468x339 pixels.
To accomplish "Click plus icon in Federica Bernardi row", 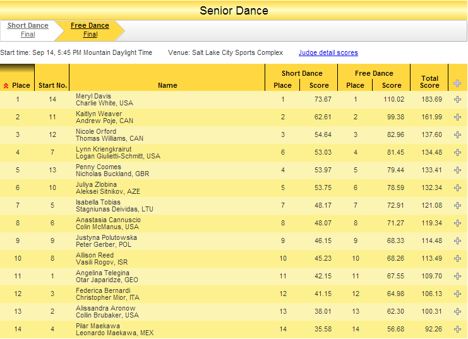I will pos(457,294).
